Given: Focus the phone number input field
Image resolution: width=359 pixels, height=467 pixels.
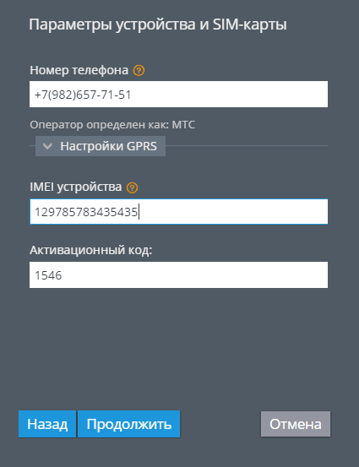Looking at the screenshot, I should coord(178,95).
